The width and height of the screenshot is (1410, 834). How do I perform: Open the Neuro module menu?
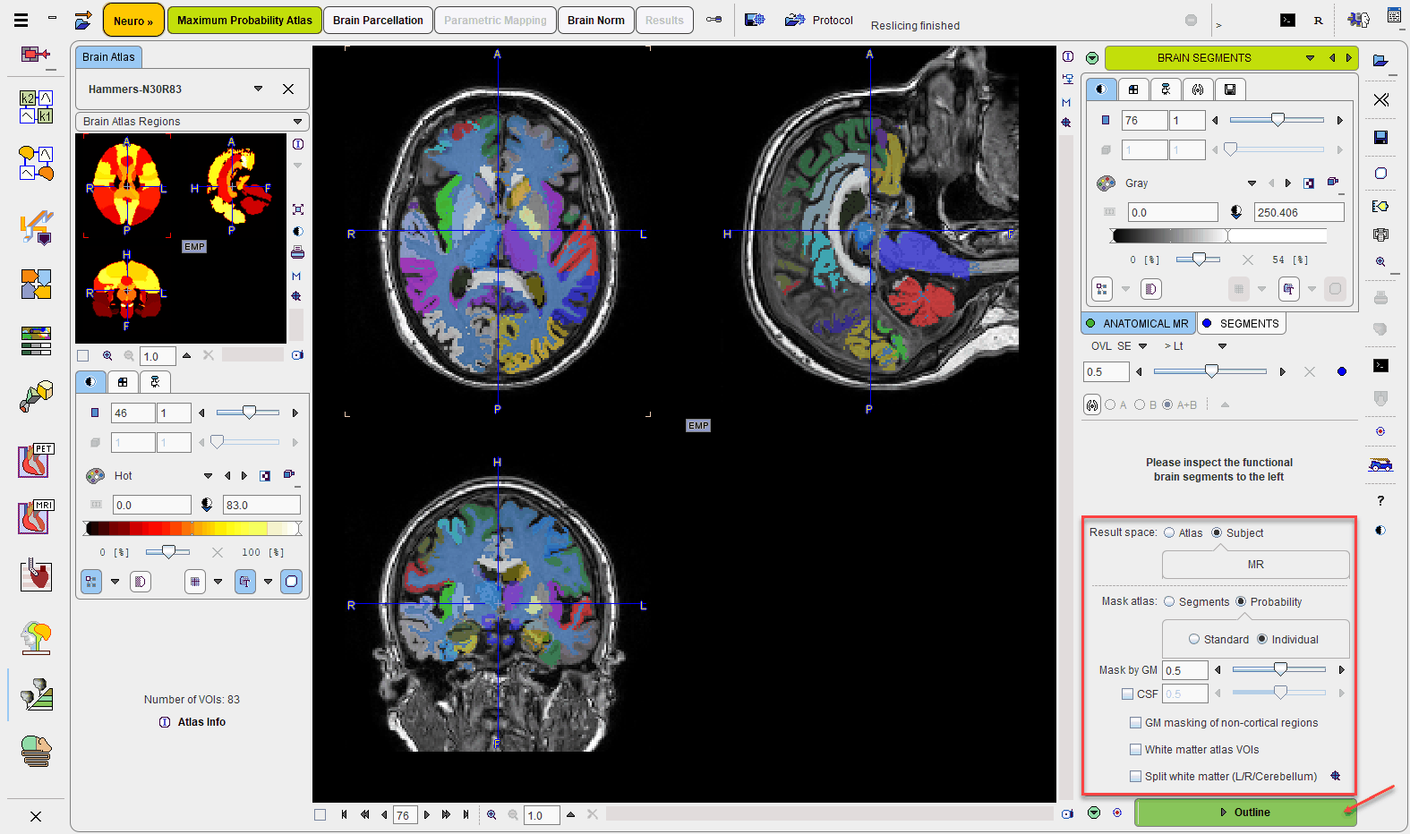coord(133,21)
